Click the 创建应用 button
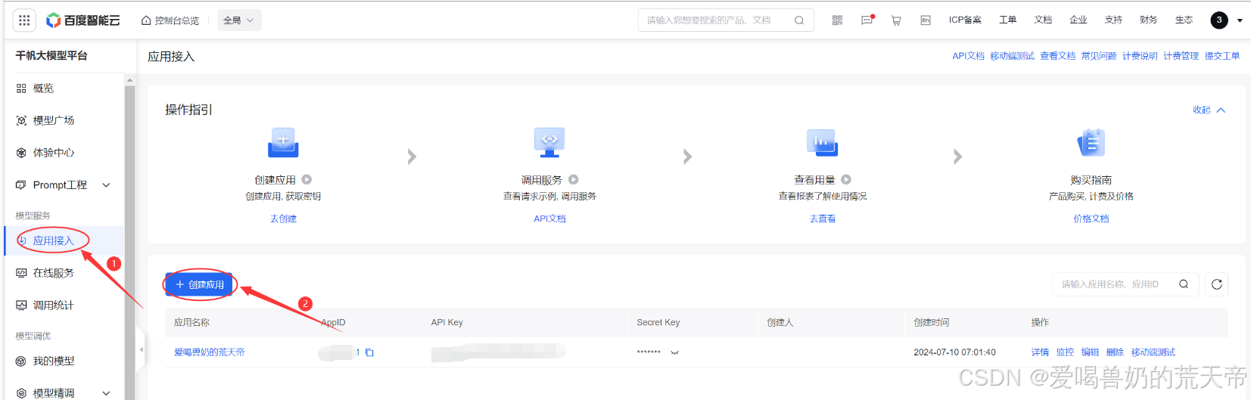The width and height of the screenshot is (1251, 400). pos(200,284)
